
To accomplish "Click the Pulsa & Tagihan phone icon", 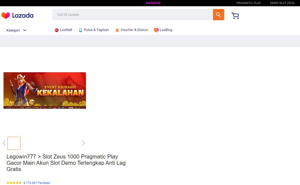I will coord(80,30).
